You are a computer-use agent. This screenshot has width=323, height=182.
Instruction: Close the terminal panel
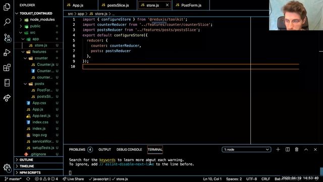pos(315,150)
